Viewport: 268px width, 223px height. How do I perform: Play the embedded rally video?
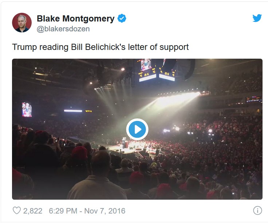[137, 129]
